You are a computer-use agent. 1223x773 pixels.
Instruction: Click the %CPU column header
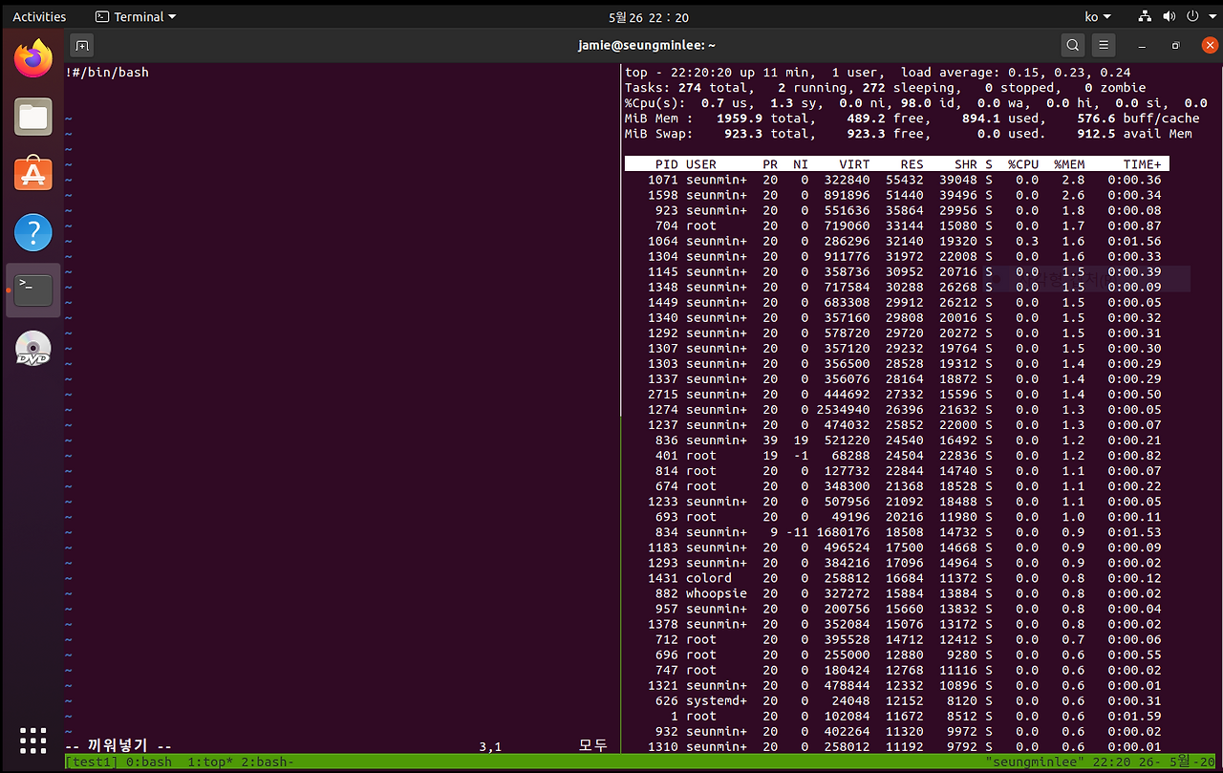[1023, 164]
